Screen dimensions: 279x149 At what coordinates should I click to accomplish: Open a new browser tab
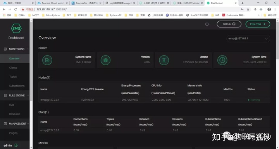[242, 3]
